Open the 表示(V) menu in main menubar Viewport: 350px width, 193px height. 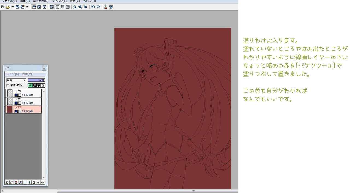(x=75, y=1)
